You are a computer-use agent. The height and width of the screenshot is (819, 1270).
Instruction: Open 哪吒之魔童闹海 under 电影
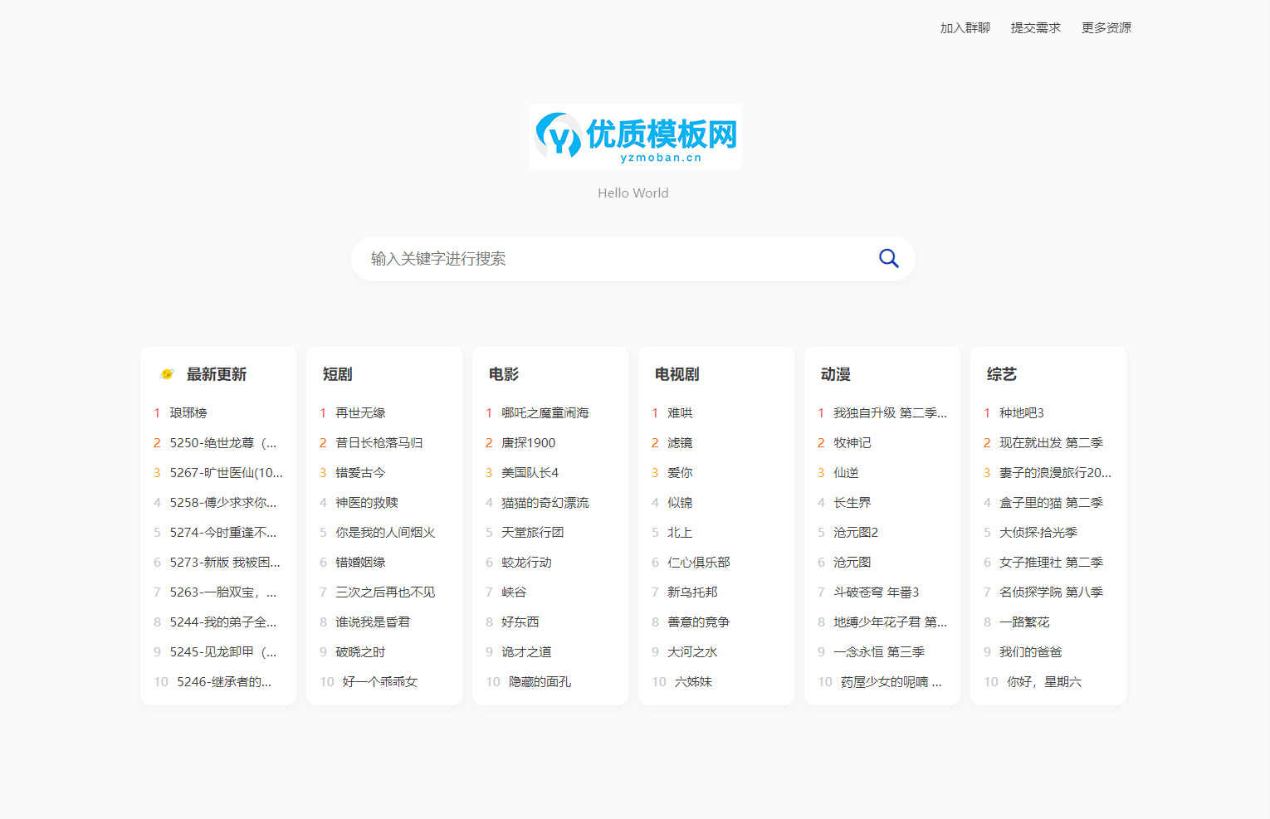(544, 412)
